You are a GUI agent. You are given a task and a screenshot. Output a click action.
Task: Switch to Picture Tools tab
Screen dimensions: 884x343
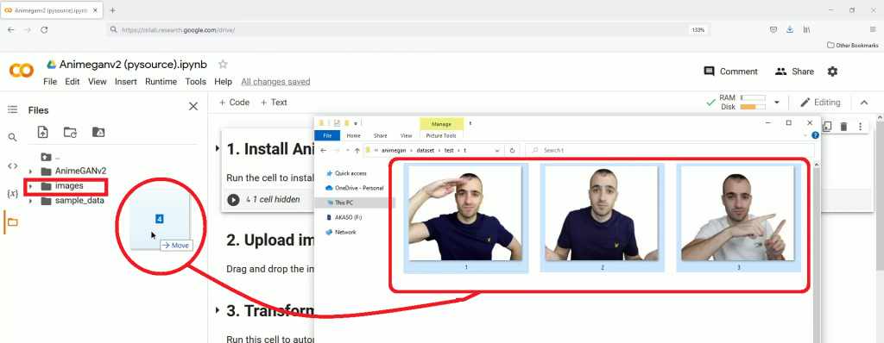coord(441,136)
